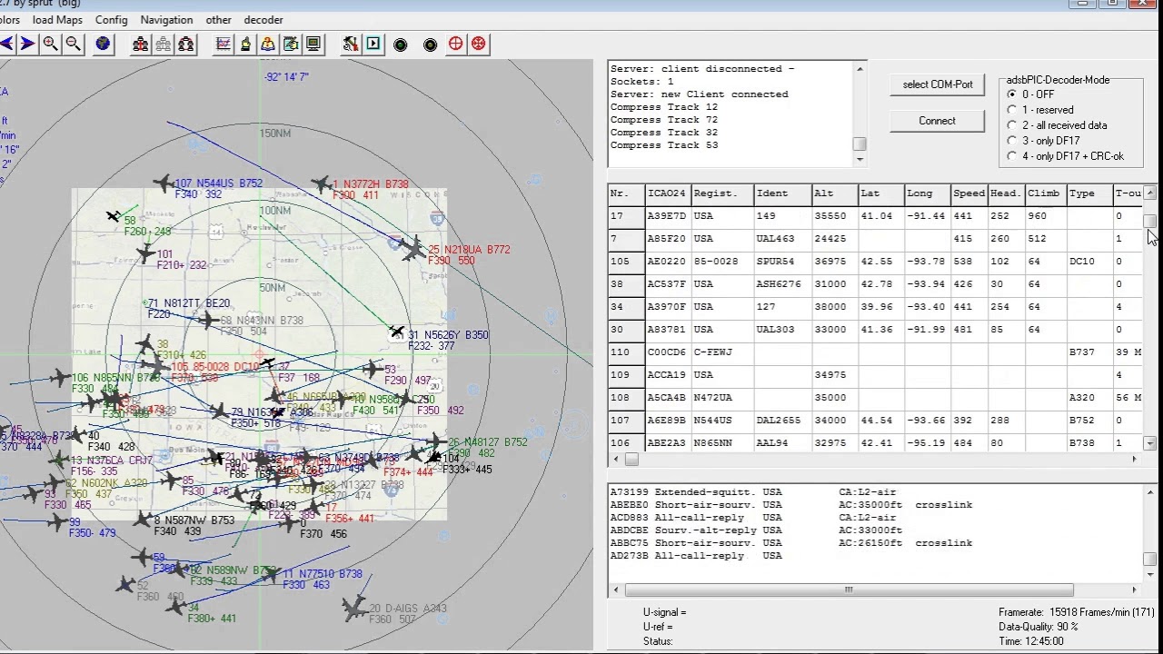Click the blue right arrow toolbar icon
Image resolution: width=1163 pixels, height=654 pixels.
27,44
